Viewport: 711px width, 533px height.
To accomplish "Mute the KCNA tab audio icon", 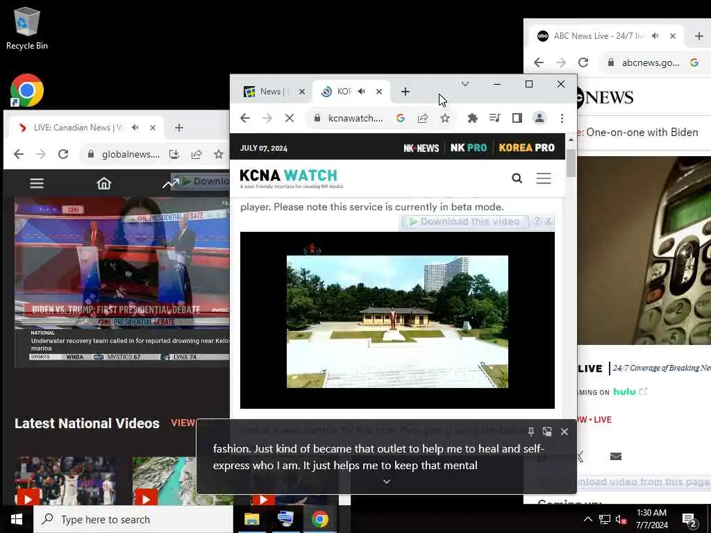I will (361, 92).
